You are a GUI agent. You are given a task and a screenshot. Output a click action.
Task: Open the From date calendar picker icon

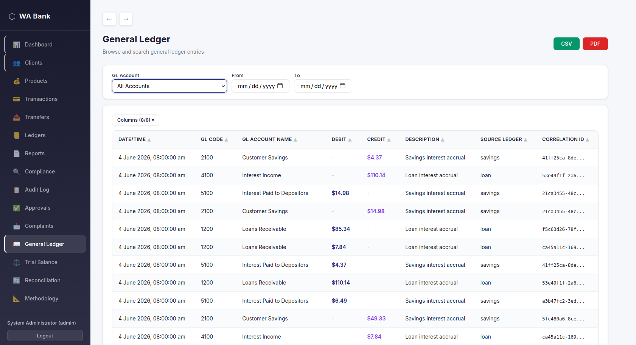280,86
